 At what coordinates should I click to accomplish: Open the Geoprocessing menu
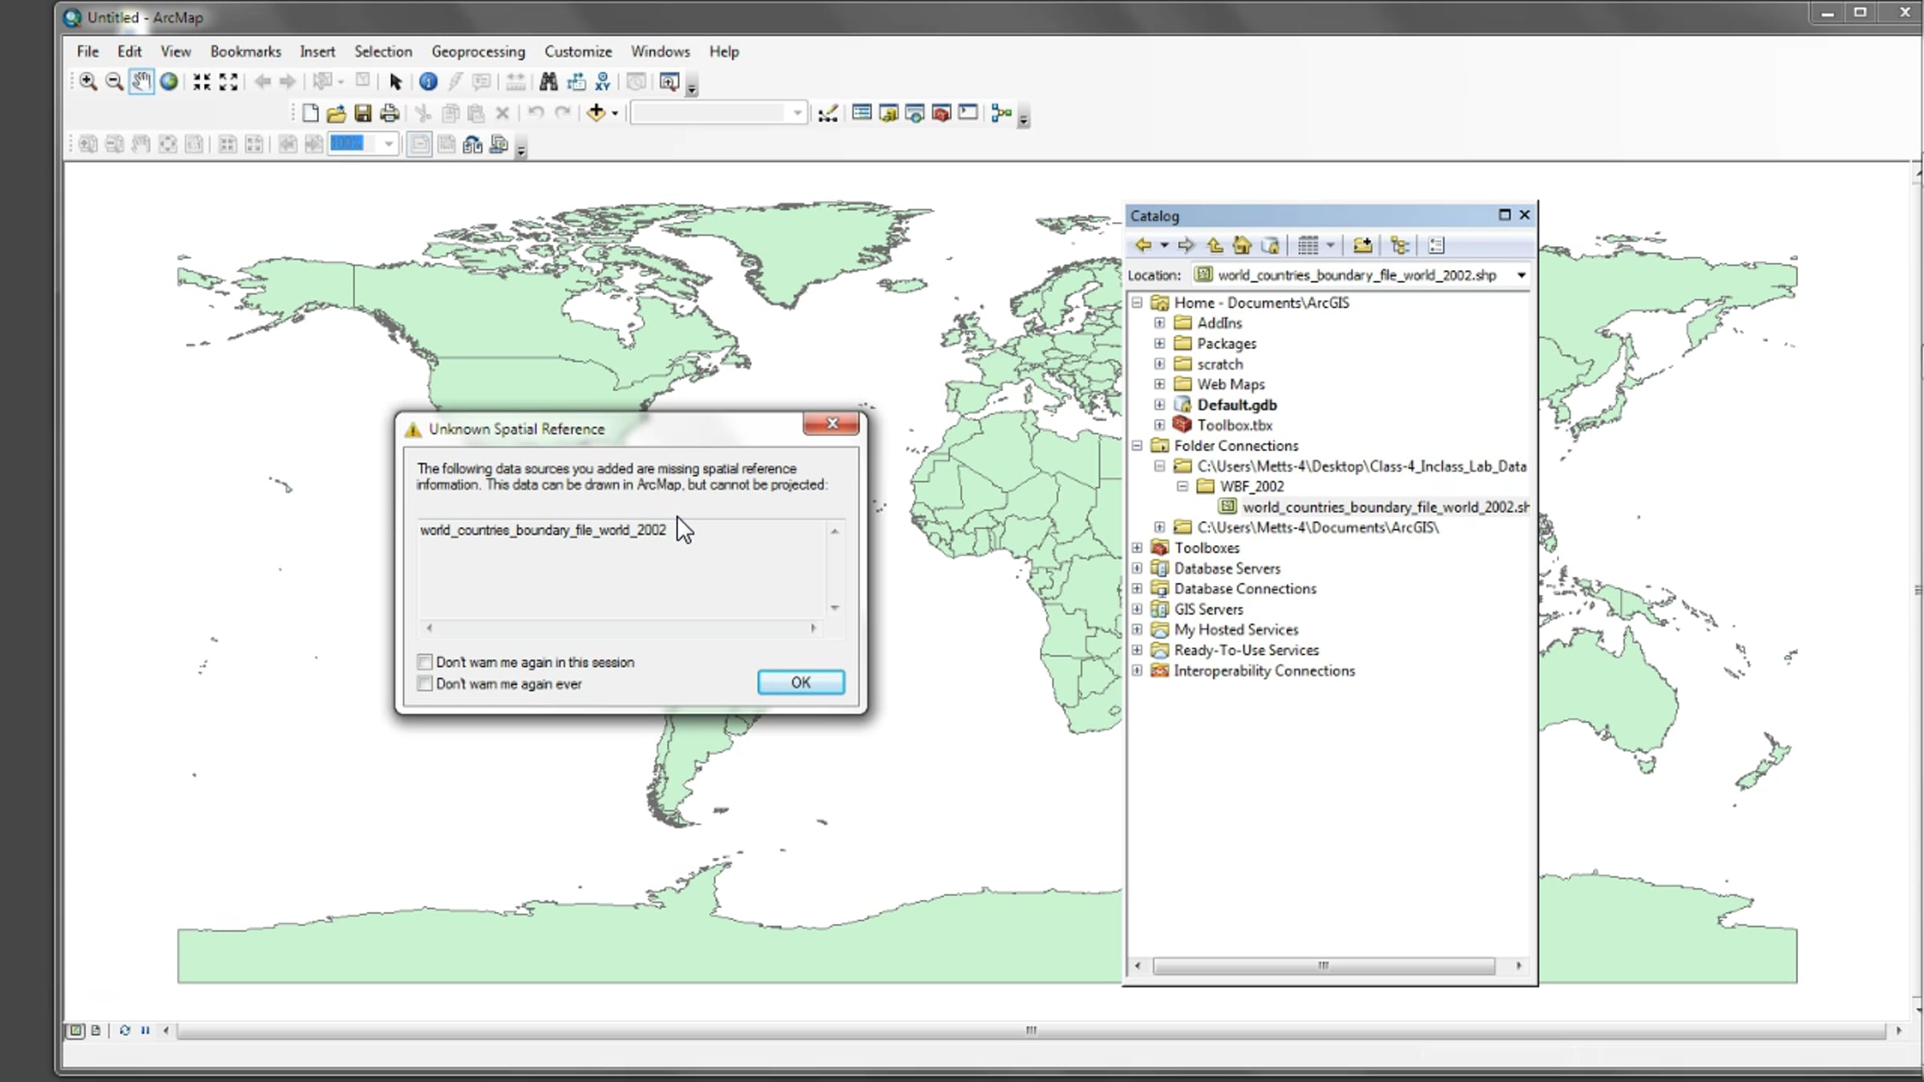(478, 51)
